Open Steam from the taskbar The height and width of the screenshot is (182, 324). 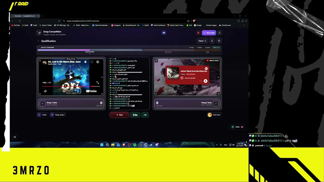(x=151, y=145)
